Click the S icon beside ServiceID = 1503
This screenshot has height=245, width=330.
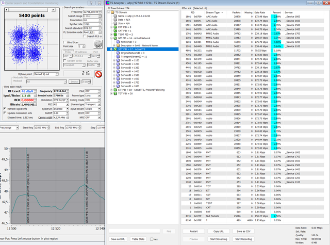[x=118, y=75]
